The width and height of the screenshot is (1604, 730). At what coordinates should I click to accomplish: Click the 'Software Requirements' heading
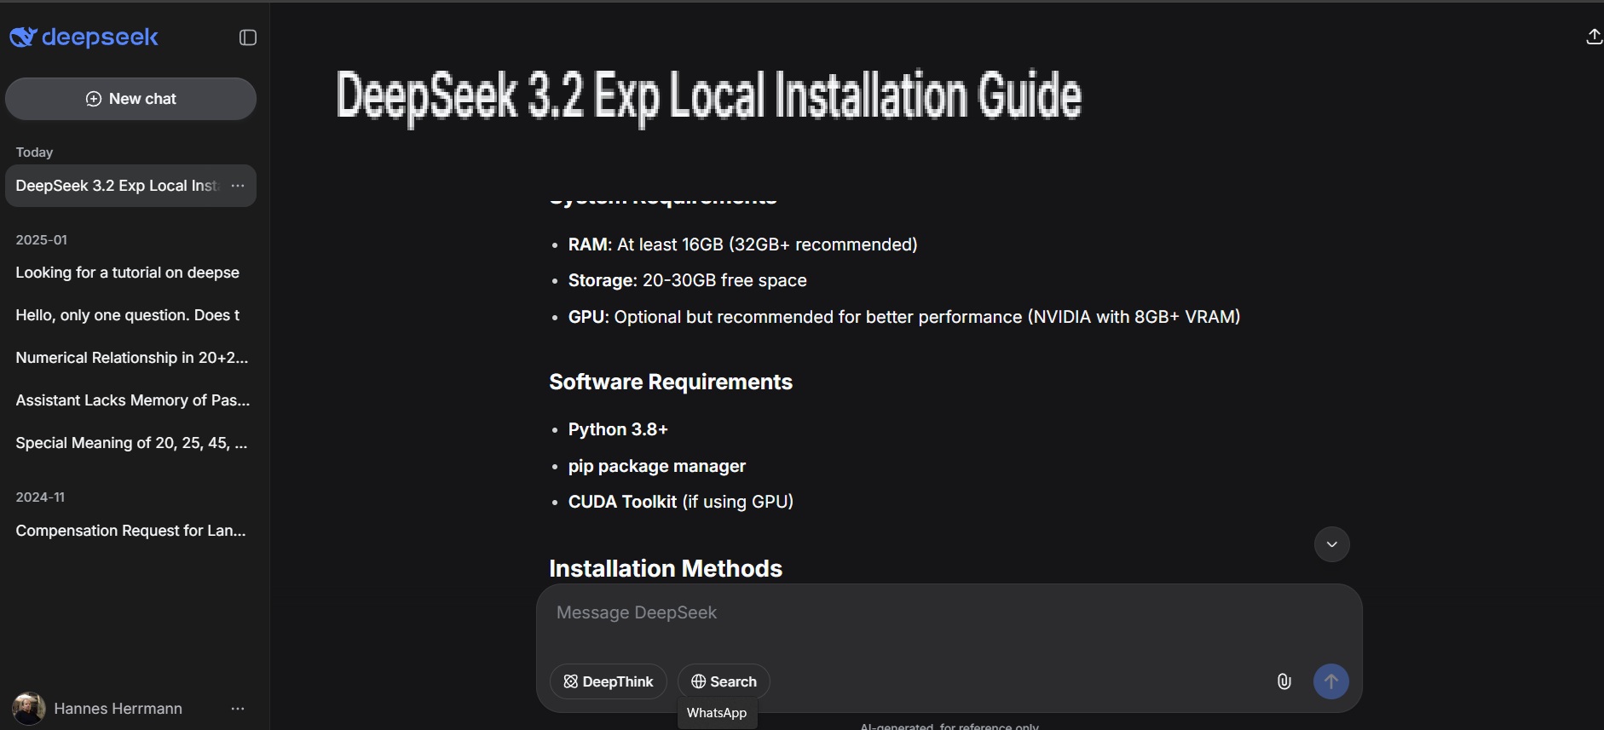671,382
